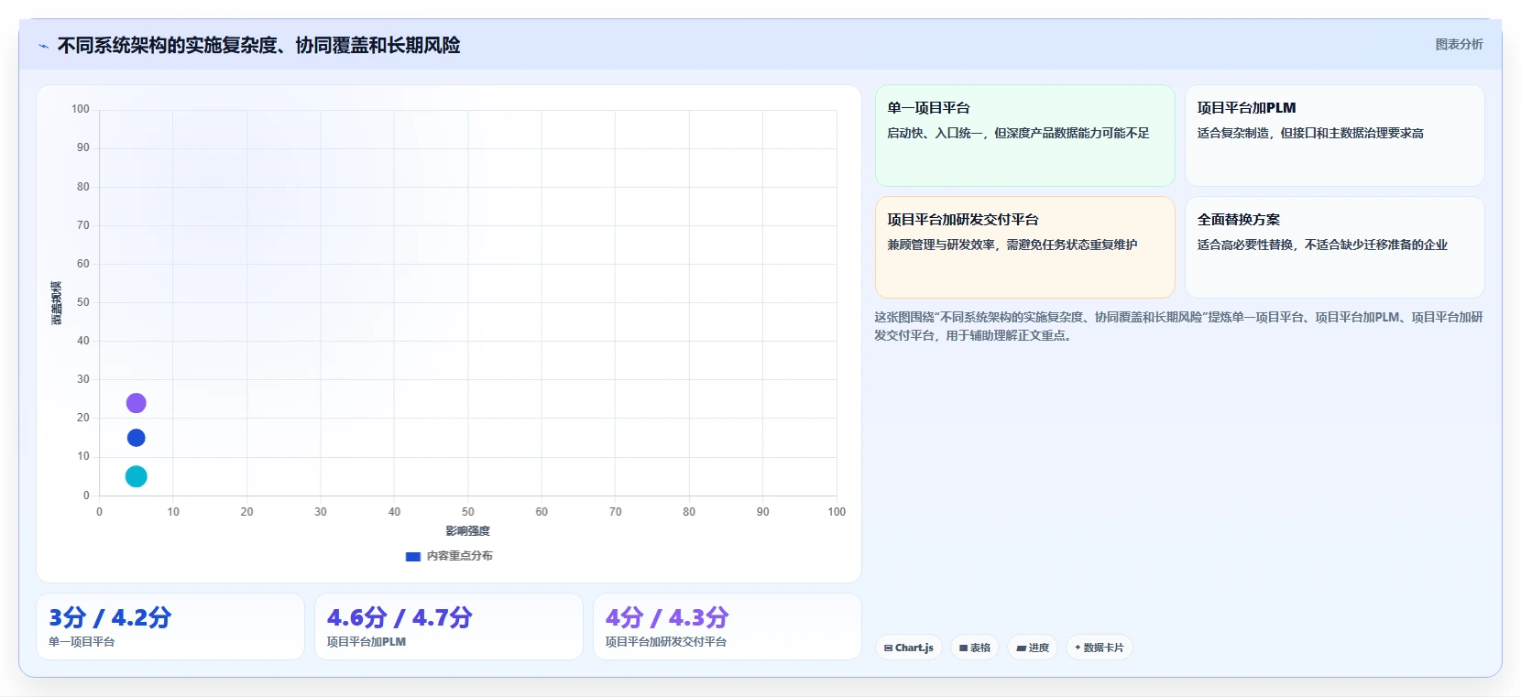Viewport: 1521px width, 697px height.
Task: Select the 表格 tag
Action: [975, 648]
